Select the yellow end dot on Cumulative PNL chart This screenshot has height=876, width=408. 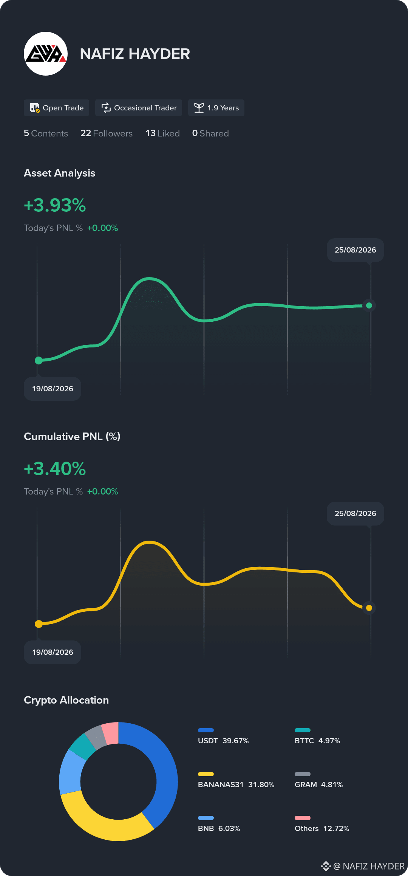369,608
